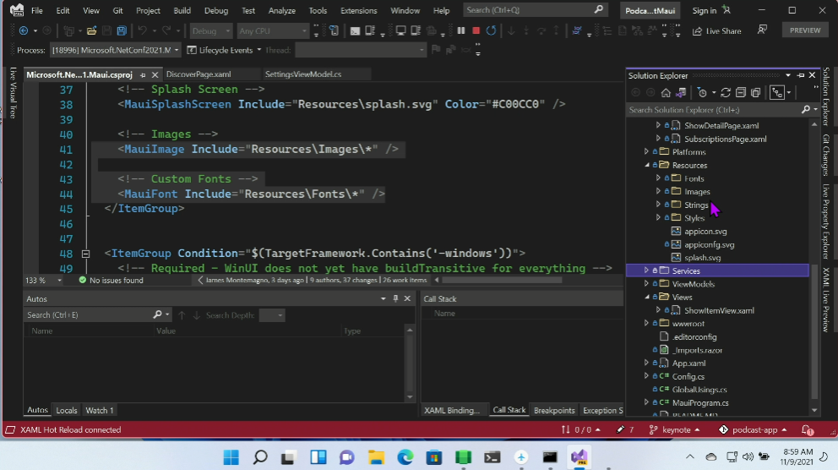Screen dimensions: 838x470
Task: Switch to the Breakpoints tab
Action: [554, 410]
